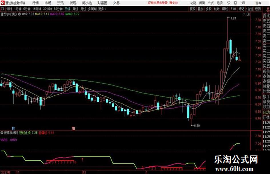270x174 pixels.
Task: Toggle the left panel layout icon
Action: [x=2, y=9]
